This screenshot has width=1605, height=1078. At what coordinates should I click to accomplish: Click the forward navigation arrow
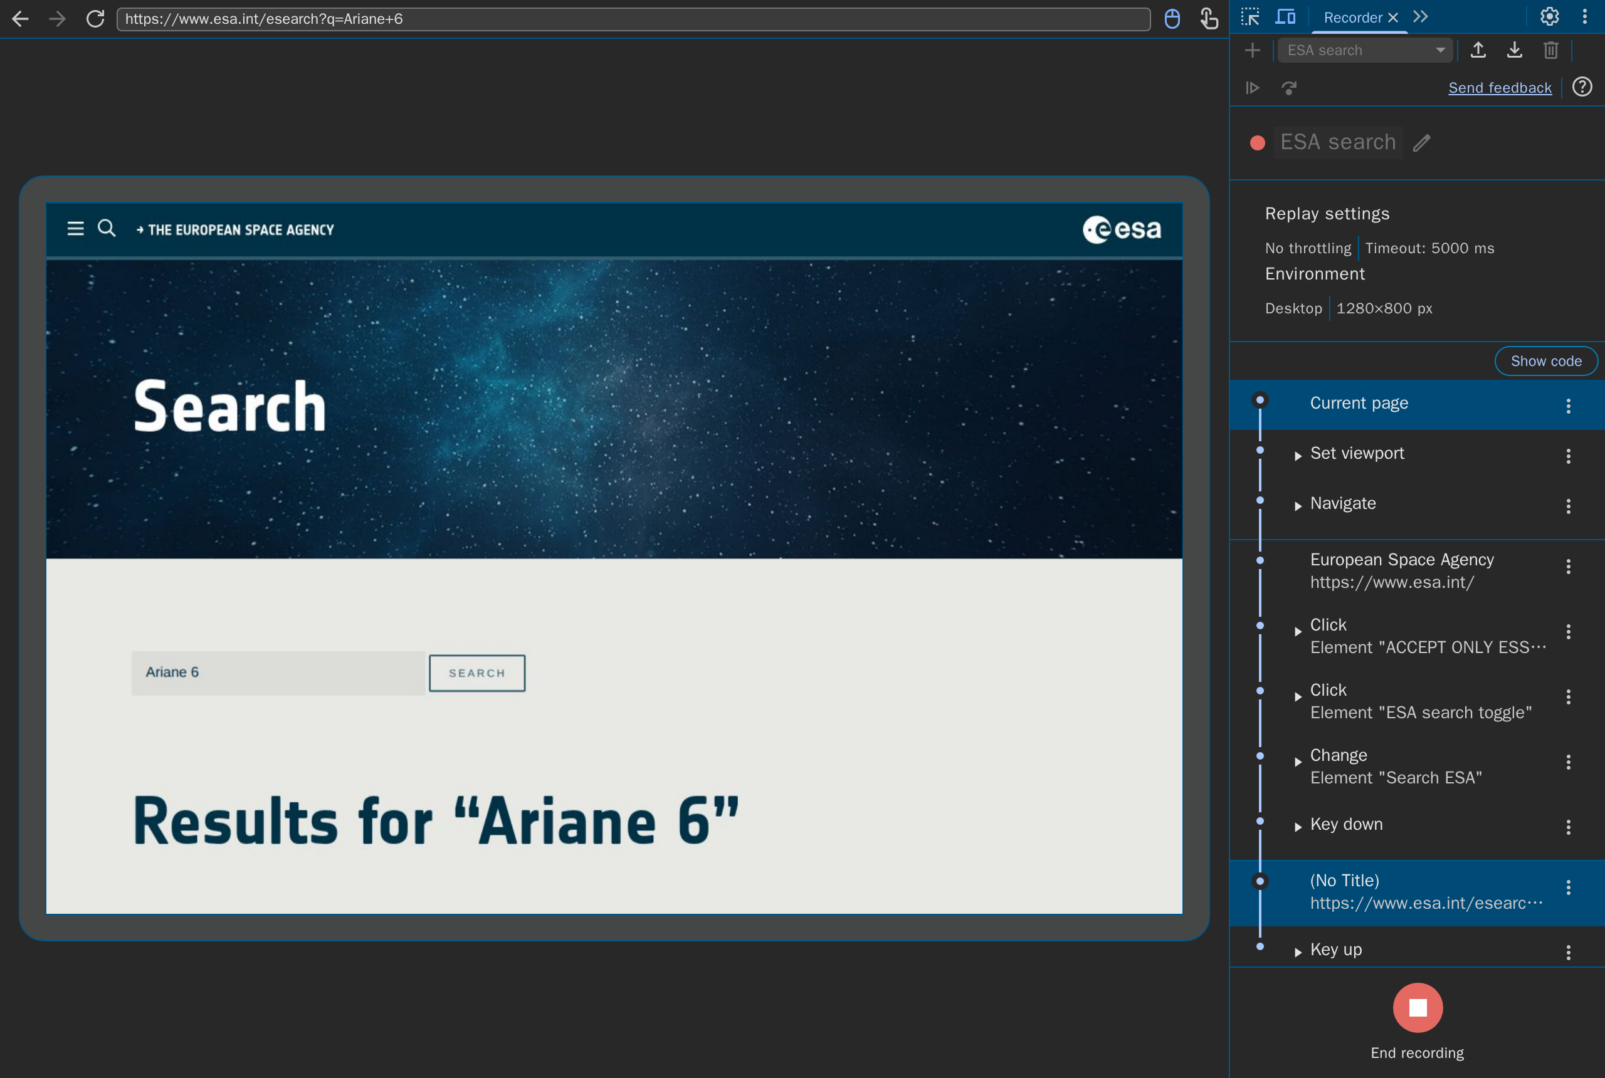pyautogui.click(x=58, y=19)
